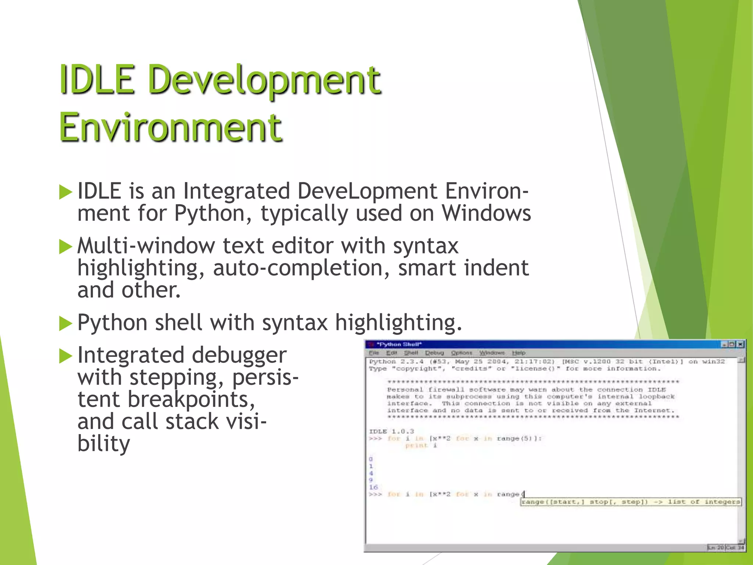
Task: Click the 'Personal firewall software' warning line
Action: [x=526, y=390]
